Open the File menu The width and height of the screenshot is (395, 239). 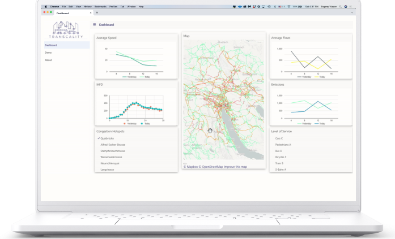[64, 7]
